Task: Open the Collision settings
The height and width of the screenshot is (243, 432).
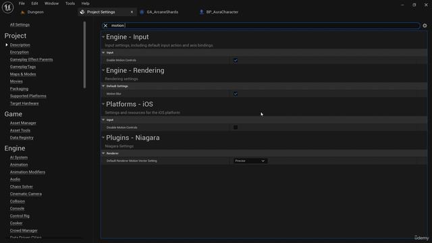Action: point(18,201)
